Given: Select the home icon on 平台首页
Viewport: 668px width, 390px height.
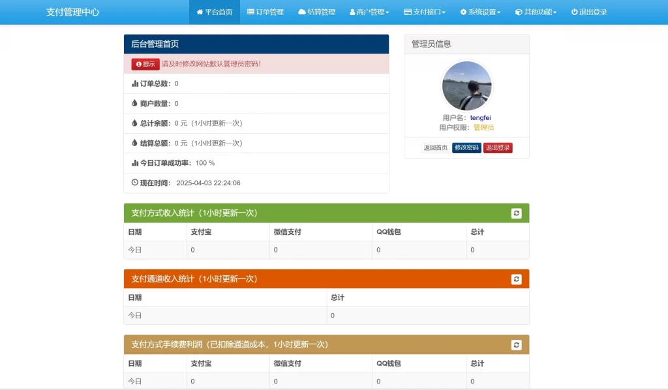Looking at the screenshot, I should coord(199,11).
